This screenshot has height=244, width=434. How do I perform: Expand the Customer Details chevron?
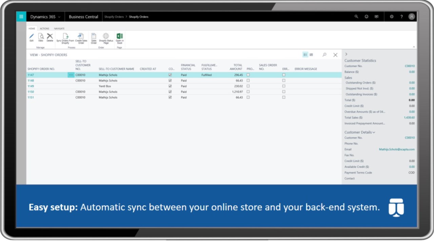coord(374,133)
